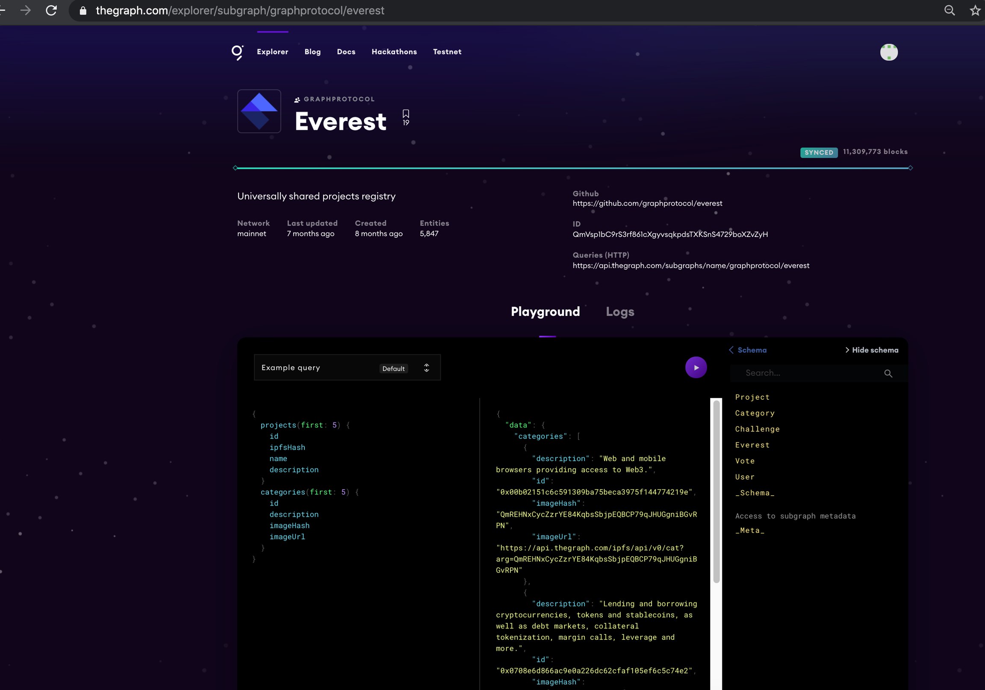Click the Everest subgraph logo thumbnail
This screenshot has height=690, width=985.
click(x=259, y=111)
